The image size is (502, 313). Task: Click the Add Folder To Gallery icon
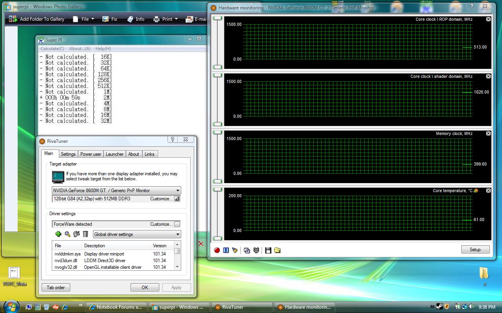point(13,19)
